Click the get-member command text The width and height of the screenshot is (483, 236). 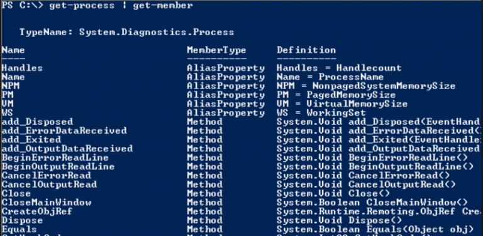coord(163,6)
